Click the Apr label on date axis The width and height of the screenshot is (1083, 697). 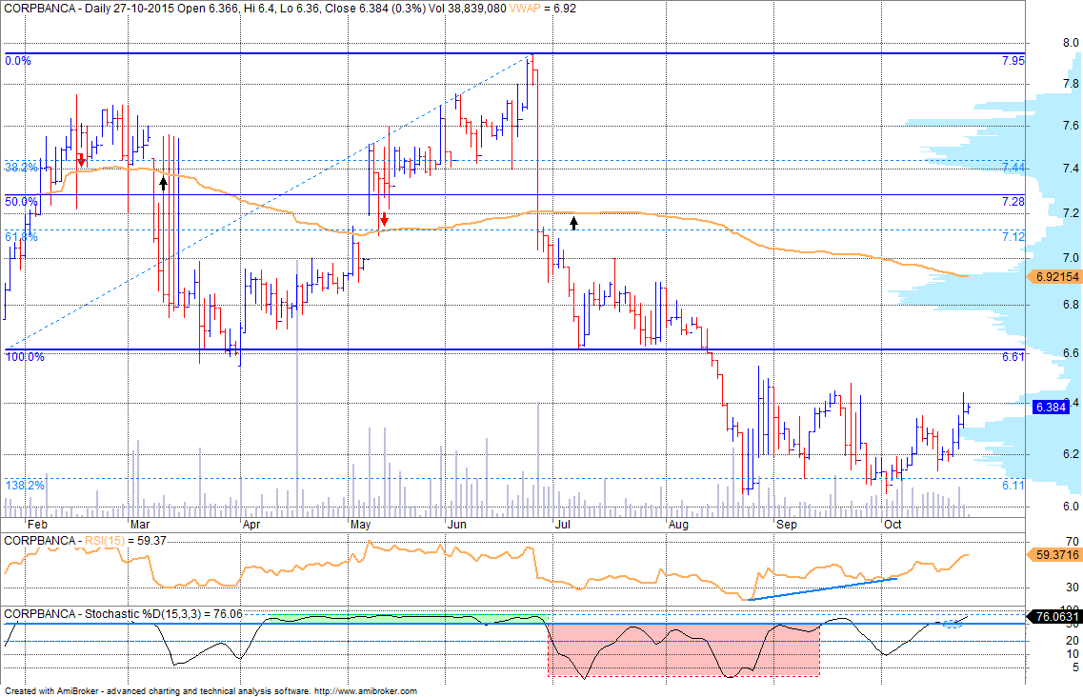[251, 525]
